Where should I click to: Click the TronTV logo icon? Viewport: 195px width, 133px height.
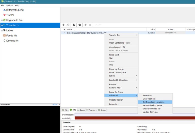(5, 15)
